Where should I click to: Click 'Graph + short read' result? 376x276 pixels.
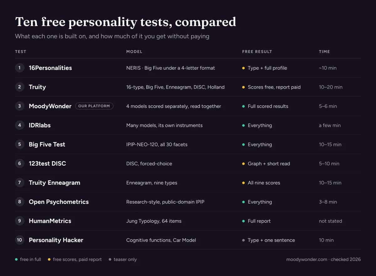(269, 163)
